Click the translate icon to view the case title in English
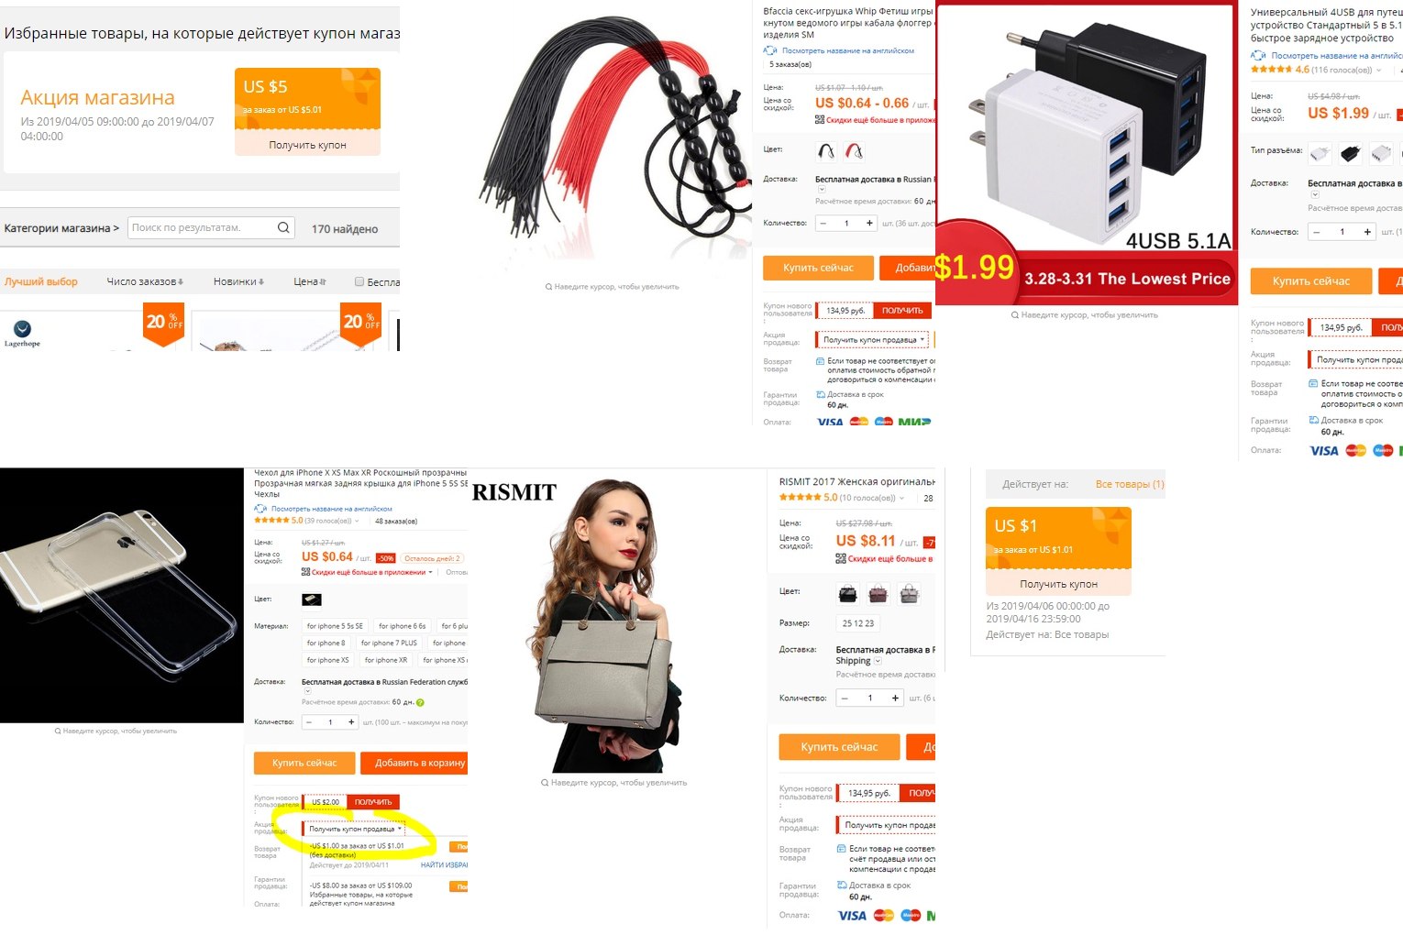1403x935 pixels. coord(260,509)
